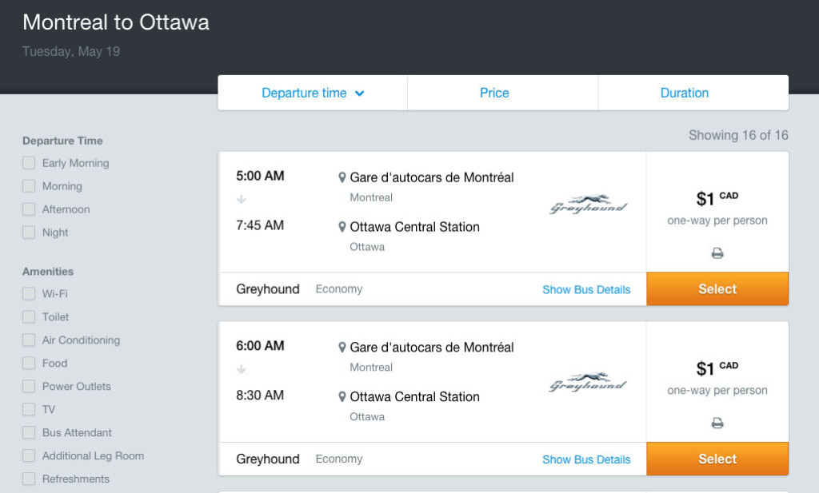Click the location pin beside the 5:00 AM Gare d'autocars
The height and width of the screenshot is (493, 819).
click(342, 177)
